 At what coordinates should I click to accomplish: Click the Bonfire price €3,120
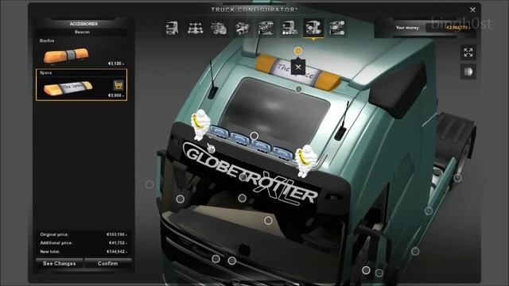(x=116, y=64)
